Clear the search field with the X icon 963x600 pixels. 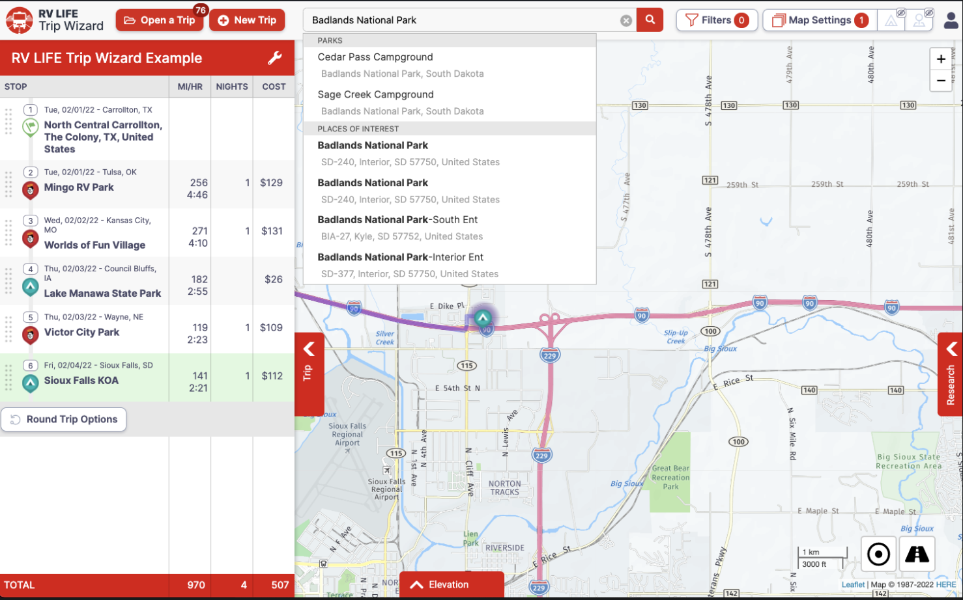tap(626, 20)
